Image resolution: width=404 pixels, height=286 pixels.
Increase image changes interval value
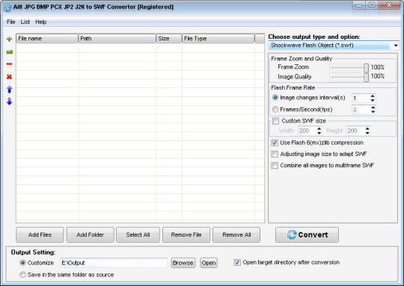pyautogui.click(x=373, y=96)
